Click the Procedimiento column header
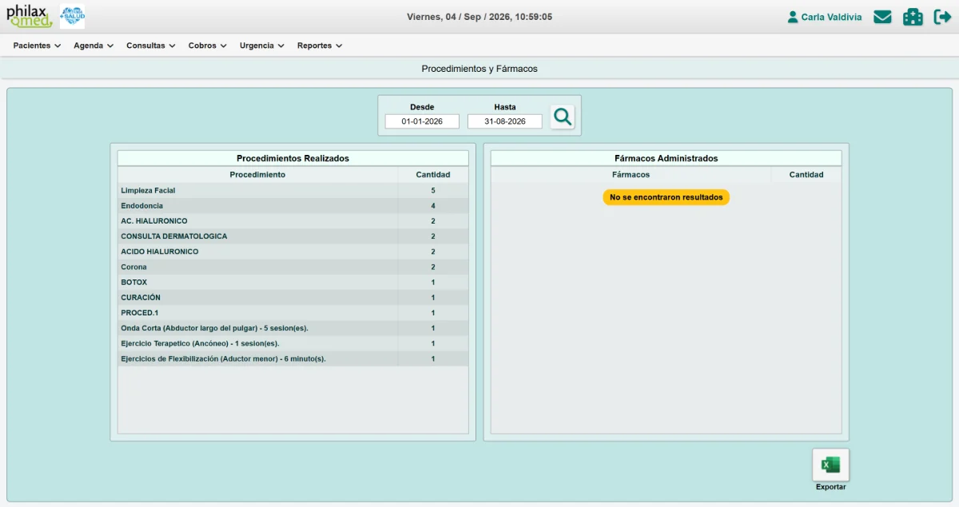This screenshot has width=959, height=507. [257, 175]
